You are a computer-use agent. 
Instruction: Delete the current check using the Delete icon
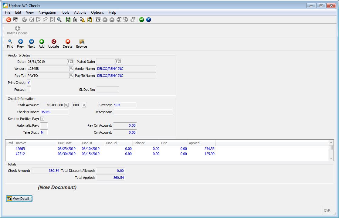coord(67,41)
